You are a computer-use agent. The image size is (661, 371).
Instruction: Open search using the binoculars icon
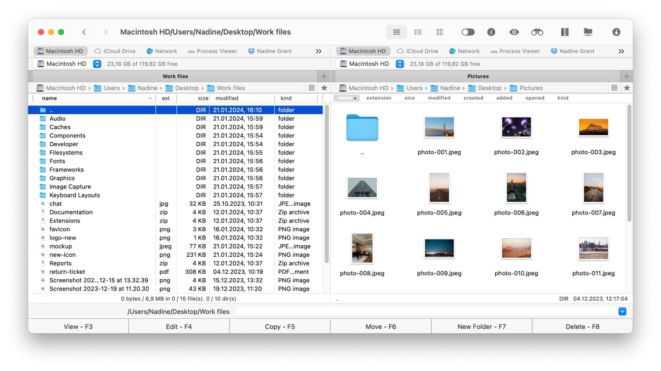pyautogui.click(x=537, y=32)
